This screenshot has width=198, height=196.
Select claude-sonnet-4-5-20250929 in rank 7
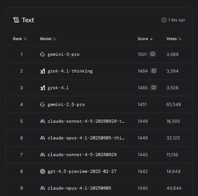pos(82,155)
